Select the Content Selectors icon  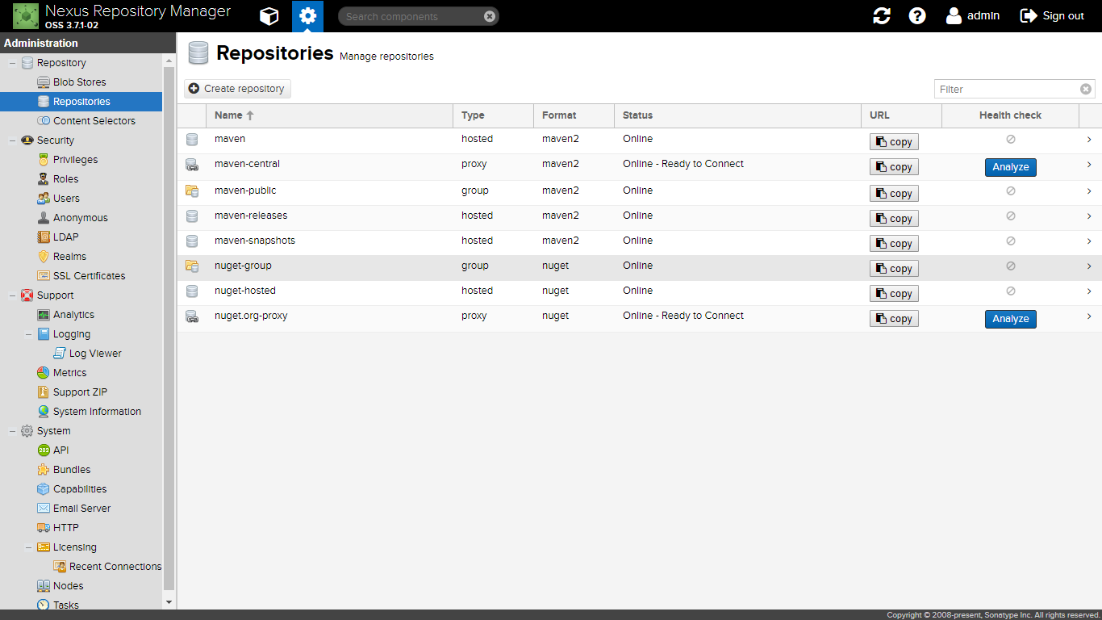click(x=45, y=120)
